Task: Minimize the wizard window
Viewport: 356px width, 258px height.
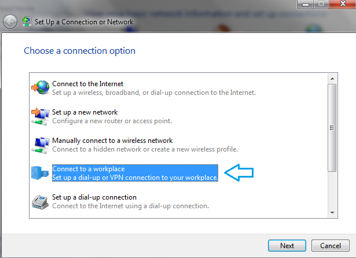Action: pos(306,4)
